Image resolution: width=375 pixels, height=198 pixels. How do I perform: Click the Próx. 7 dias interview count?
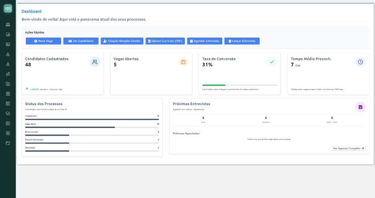click(332, 118)
